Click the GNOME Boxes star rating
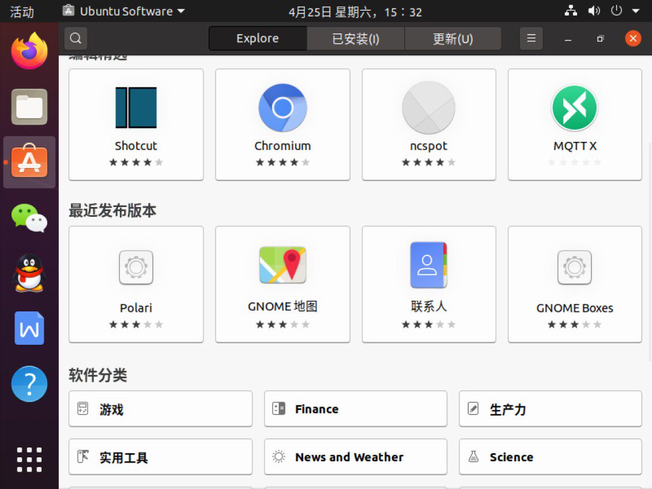The image size is (652, 489). click(575, 325)
